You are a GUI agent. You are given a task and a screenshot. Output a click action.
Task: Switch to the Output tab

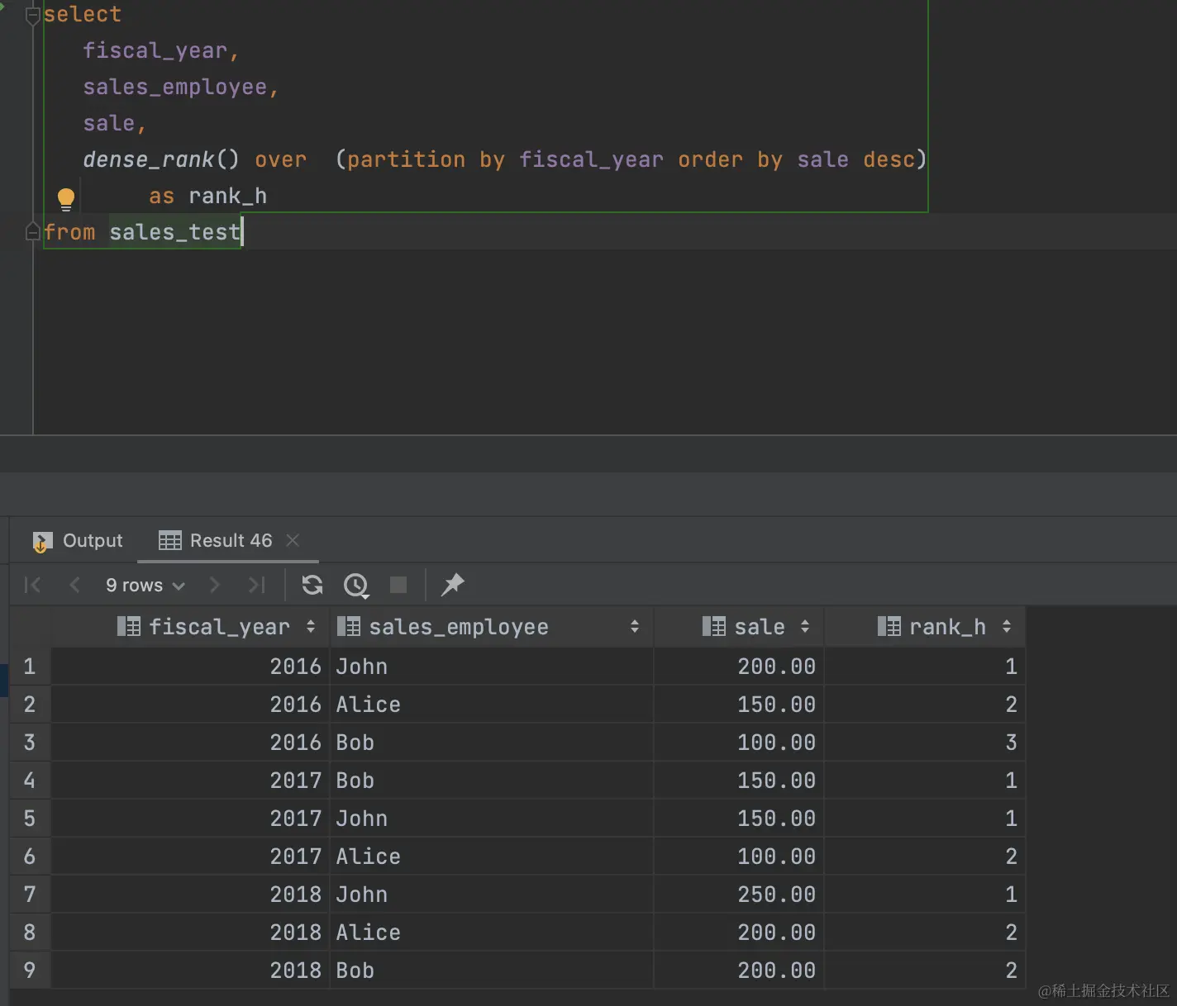tap(78, 541)
